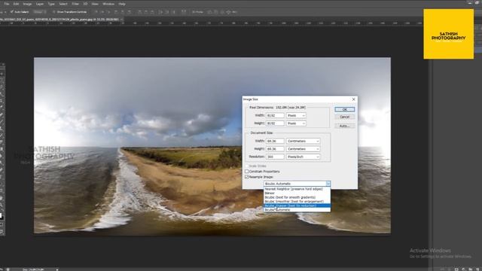Open the 3D menu
482x271 pixels.
(85, 4)
